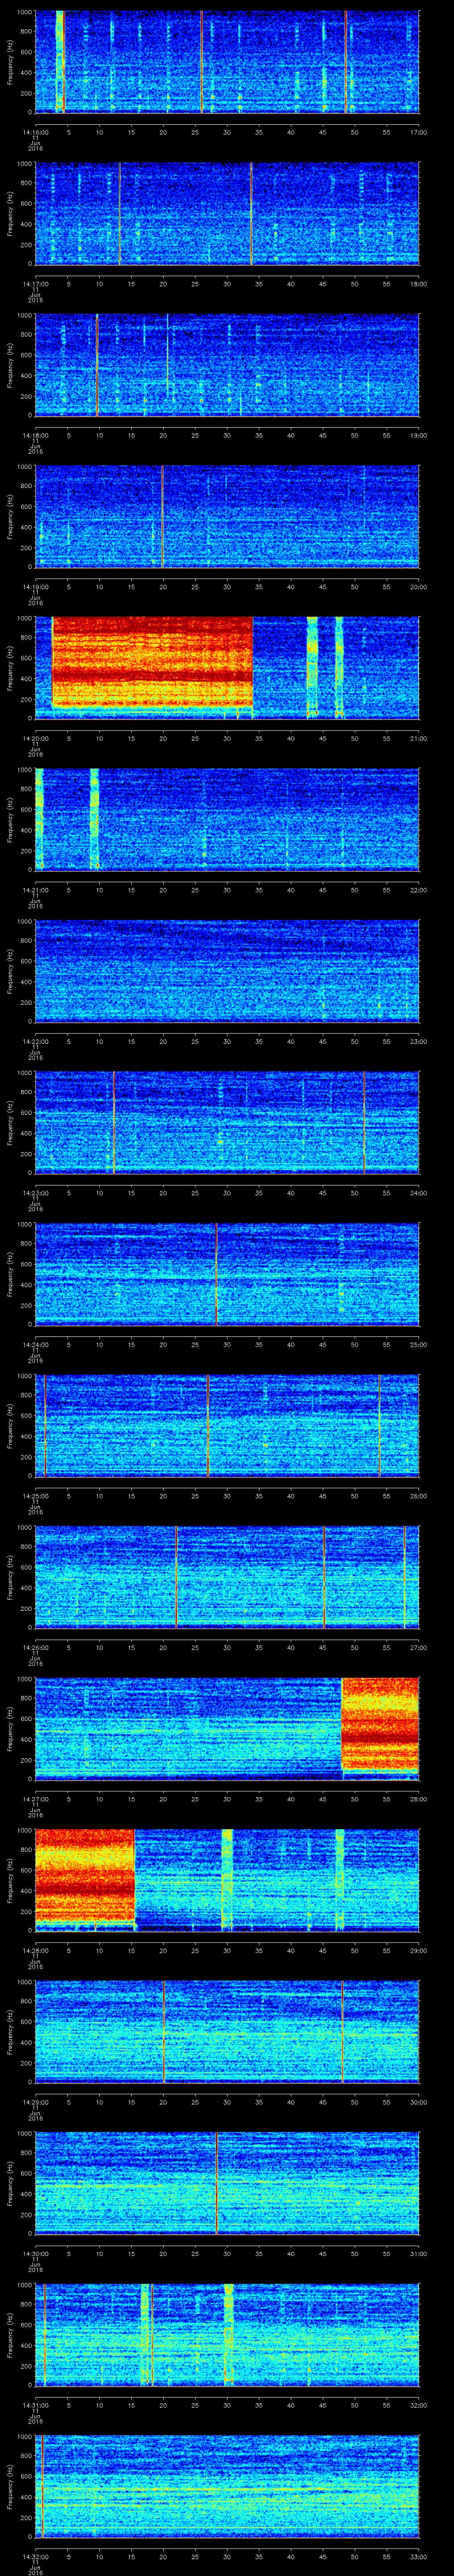Pick the 14:20:00 time axis label
The width and height of the screenshot is (454, 2576).
coord(35,739)
